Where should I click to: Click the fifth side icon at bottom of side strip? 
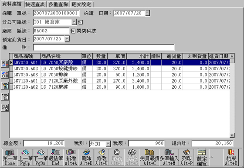point(5,108)
